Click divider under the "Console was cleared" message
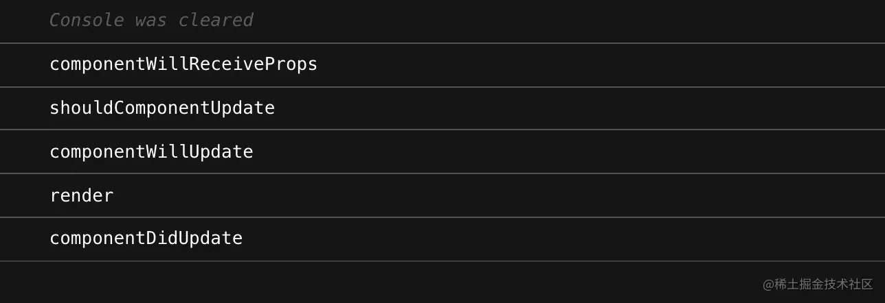Image resolution: width=885 pixels, height=303 pixels. click(x=442, y=43)
